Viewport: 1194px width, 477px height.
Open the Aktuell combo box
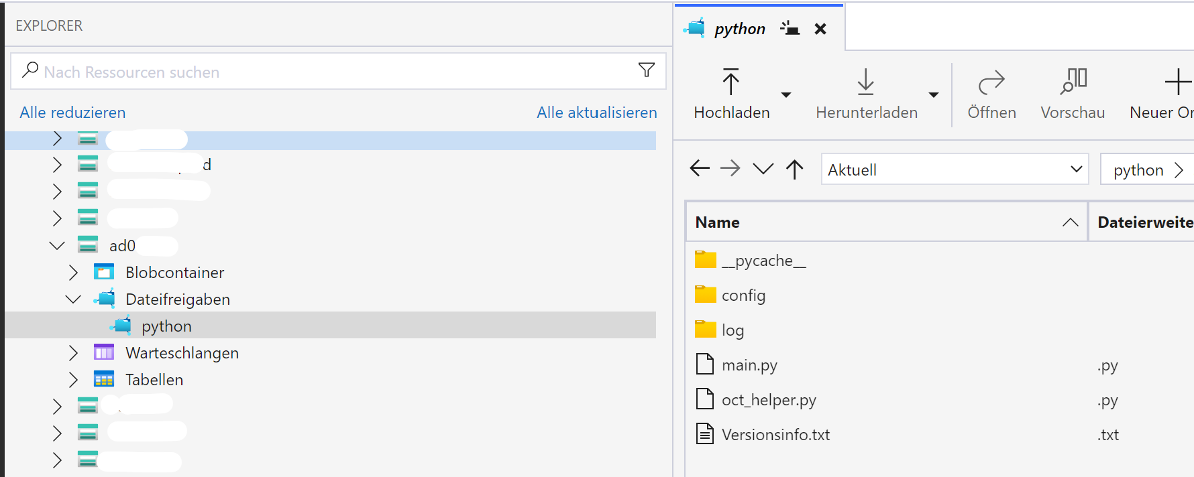[955, 169]
